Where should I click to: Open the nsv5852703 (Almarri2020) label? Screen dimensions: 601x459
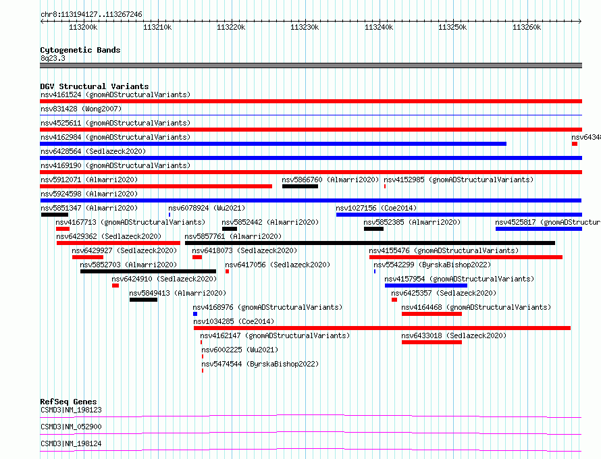coord(128,265)
